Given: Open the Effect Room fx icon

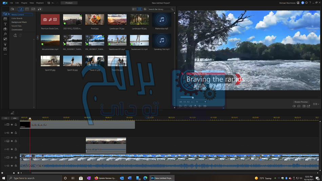Looking at the screenshot, I should (x=5, y=34).
